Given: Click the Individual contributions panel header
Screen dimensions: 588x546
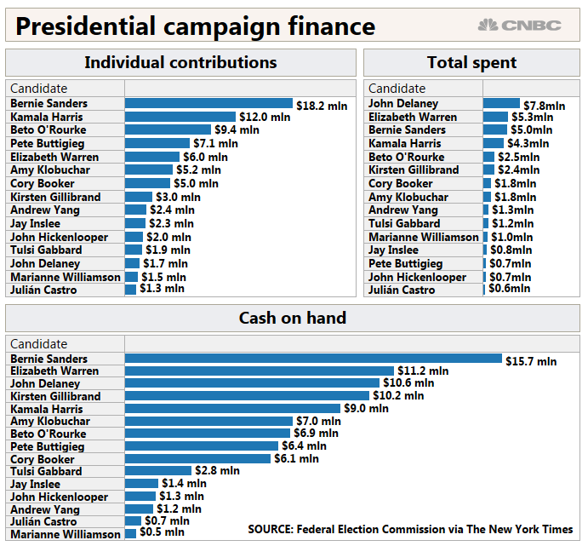Looking at the screenshot, I should [180, 62].
